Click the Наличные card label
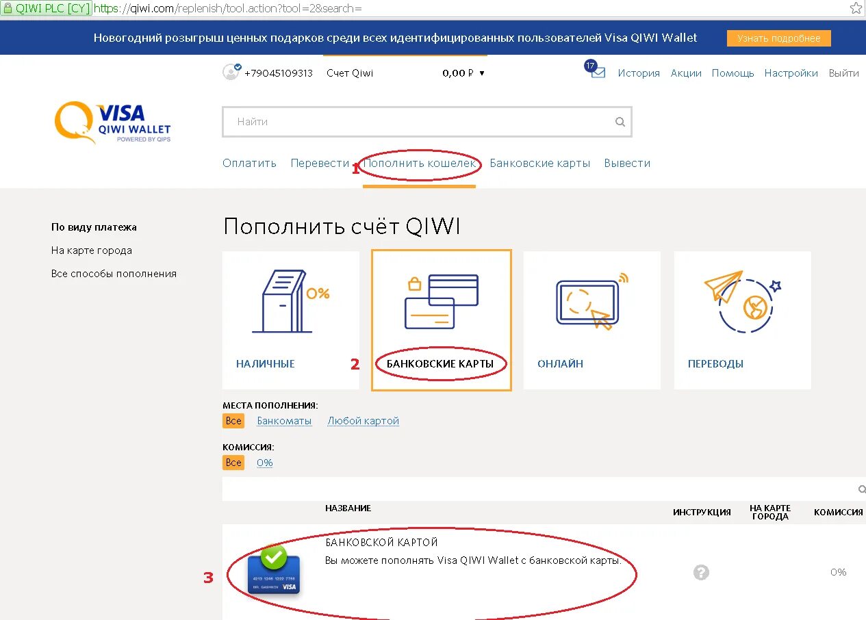The width and height of the screenshot is (866, 620). coord(266,364)
